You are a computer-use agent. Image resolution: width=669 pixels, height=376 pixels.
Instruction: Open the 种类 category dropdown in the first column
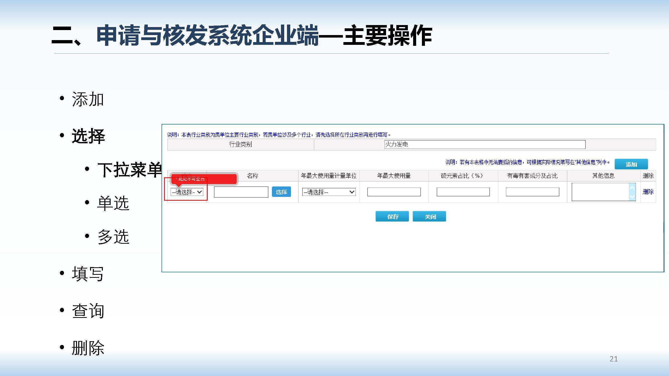point(187,192)
